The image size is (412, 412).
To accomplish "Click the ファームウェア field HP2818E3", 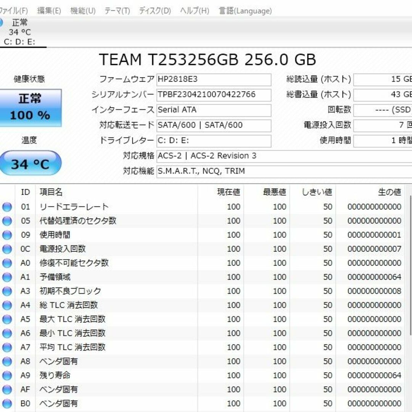I will pos(214,80).
